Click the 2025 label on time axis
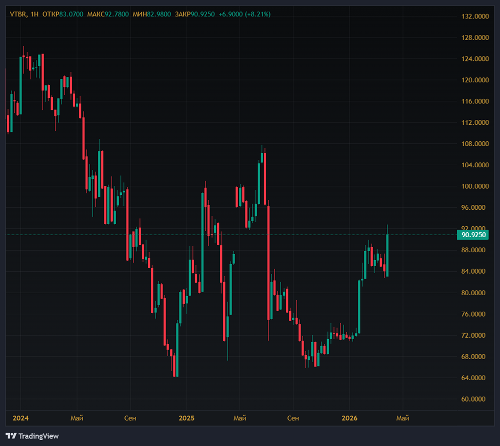The width and height of the screenshot is (500, 446). [186, 418]
